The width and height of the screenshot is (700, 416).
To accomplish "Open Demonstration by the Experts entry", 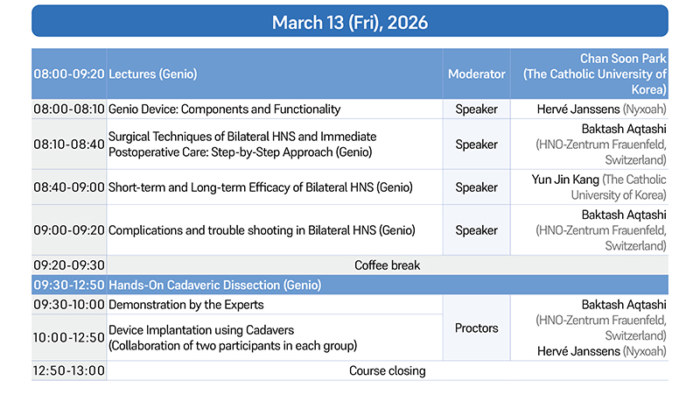I will (185, 305).
